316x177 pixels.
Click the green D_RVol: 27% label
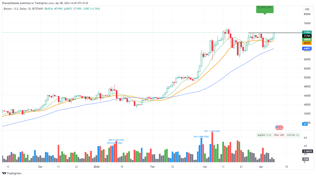click(x=265, y=9)
